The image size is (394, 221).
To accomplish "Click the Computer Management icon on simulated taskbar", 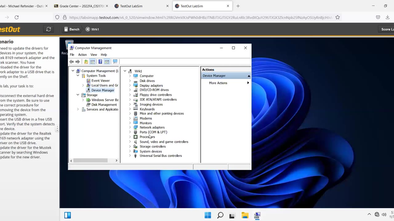I will pyautogui.click(x=257, y=215).
